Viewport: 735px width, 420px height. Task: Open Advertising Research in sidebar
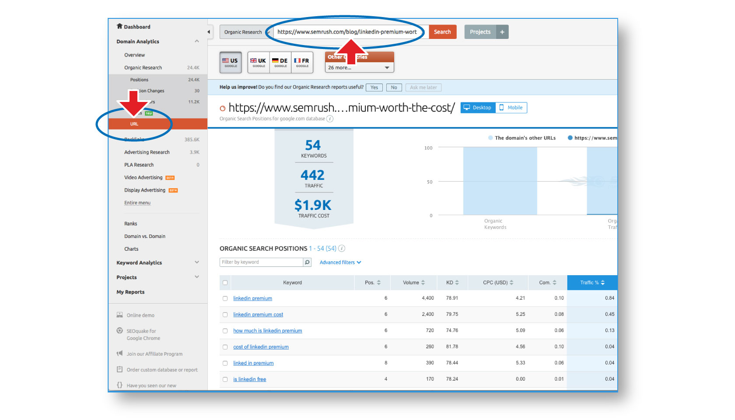point(147,152)
